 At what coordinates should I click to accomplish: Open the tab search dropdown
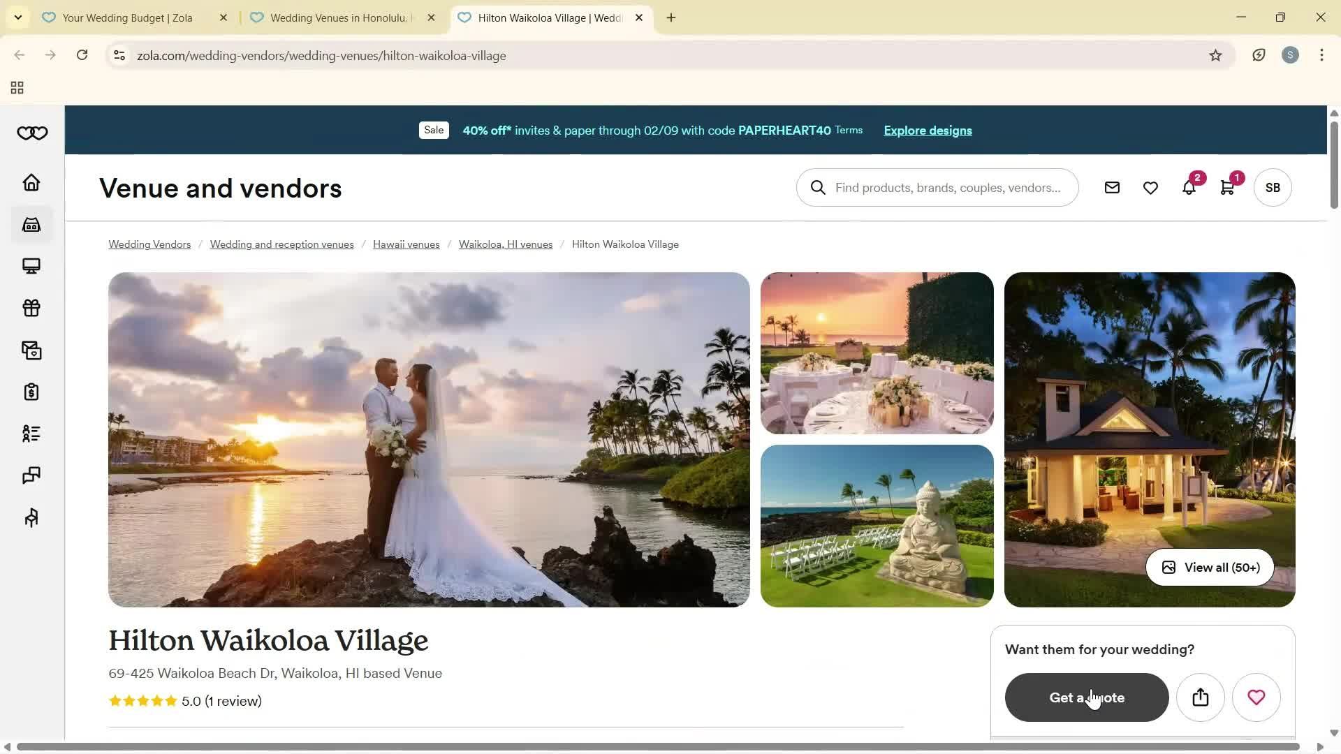point(18,17)
